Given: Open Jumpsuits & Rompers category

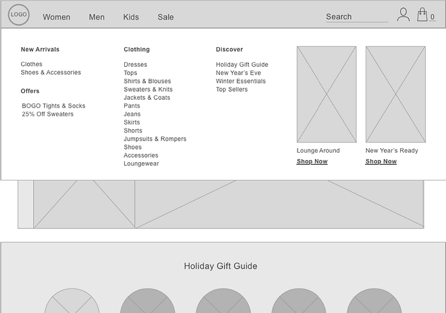Looking at the screenshot, I should click(x=155, y=139).
